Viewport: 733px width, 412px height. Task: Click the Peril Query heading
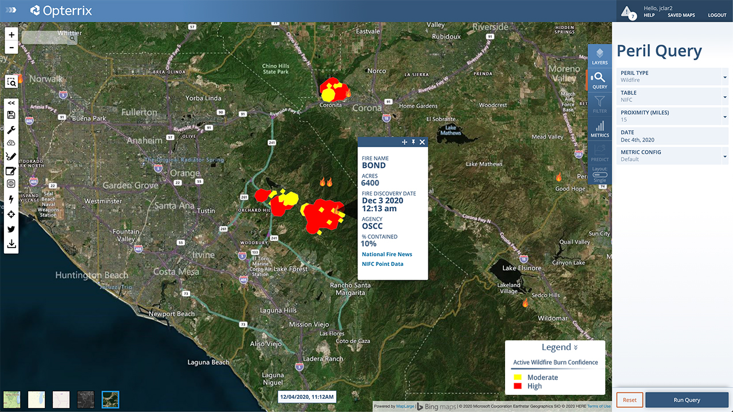659,51
